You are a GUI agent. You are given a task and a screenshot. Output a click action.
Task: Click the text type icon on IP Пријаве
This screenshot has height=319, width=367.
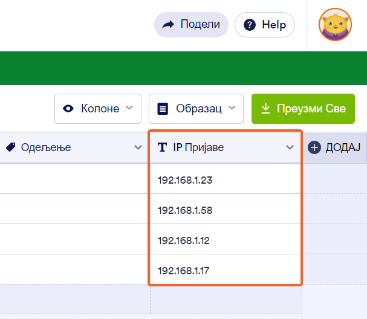(x=162, y=147)
